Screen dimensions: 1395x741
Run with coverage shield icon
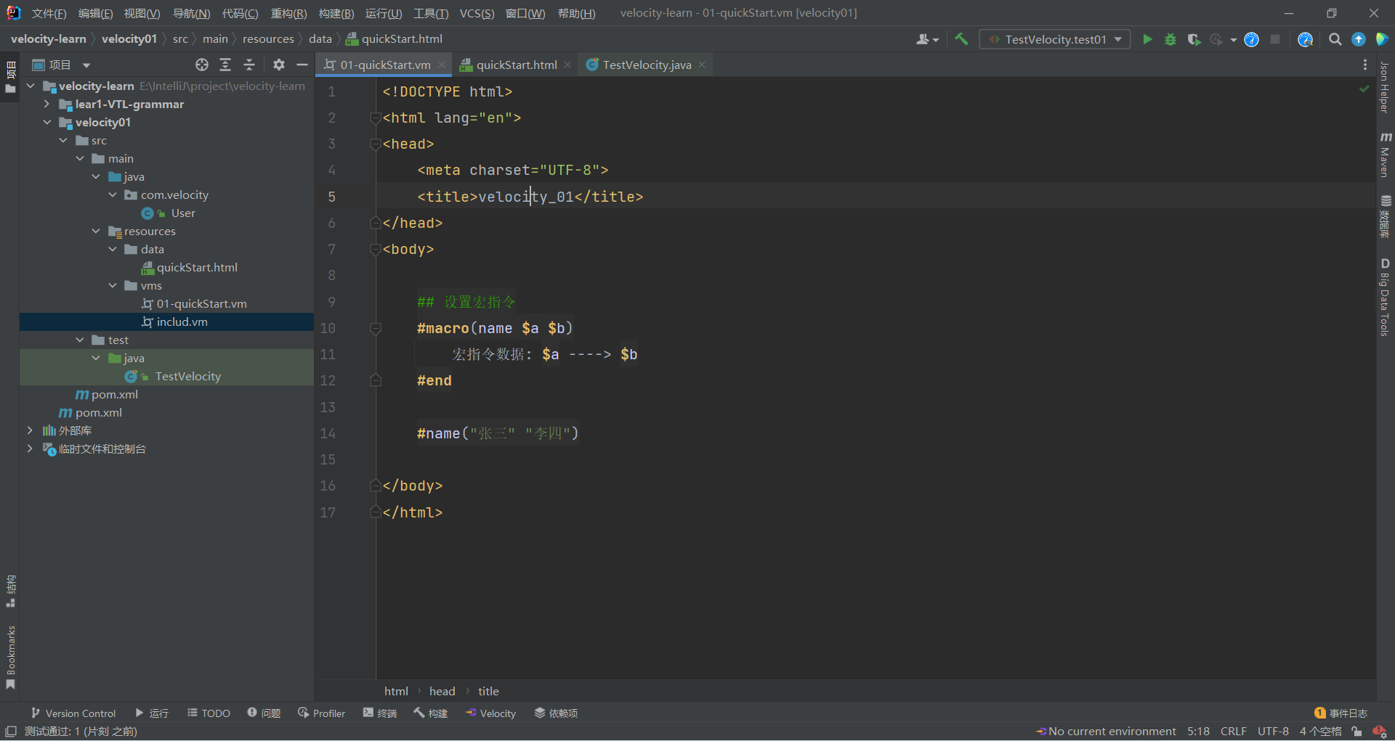(1194, 39)
